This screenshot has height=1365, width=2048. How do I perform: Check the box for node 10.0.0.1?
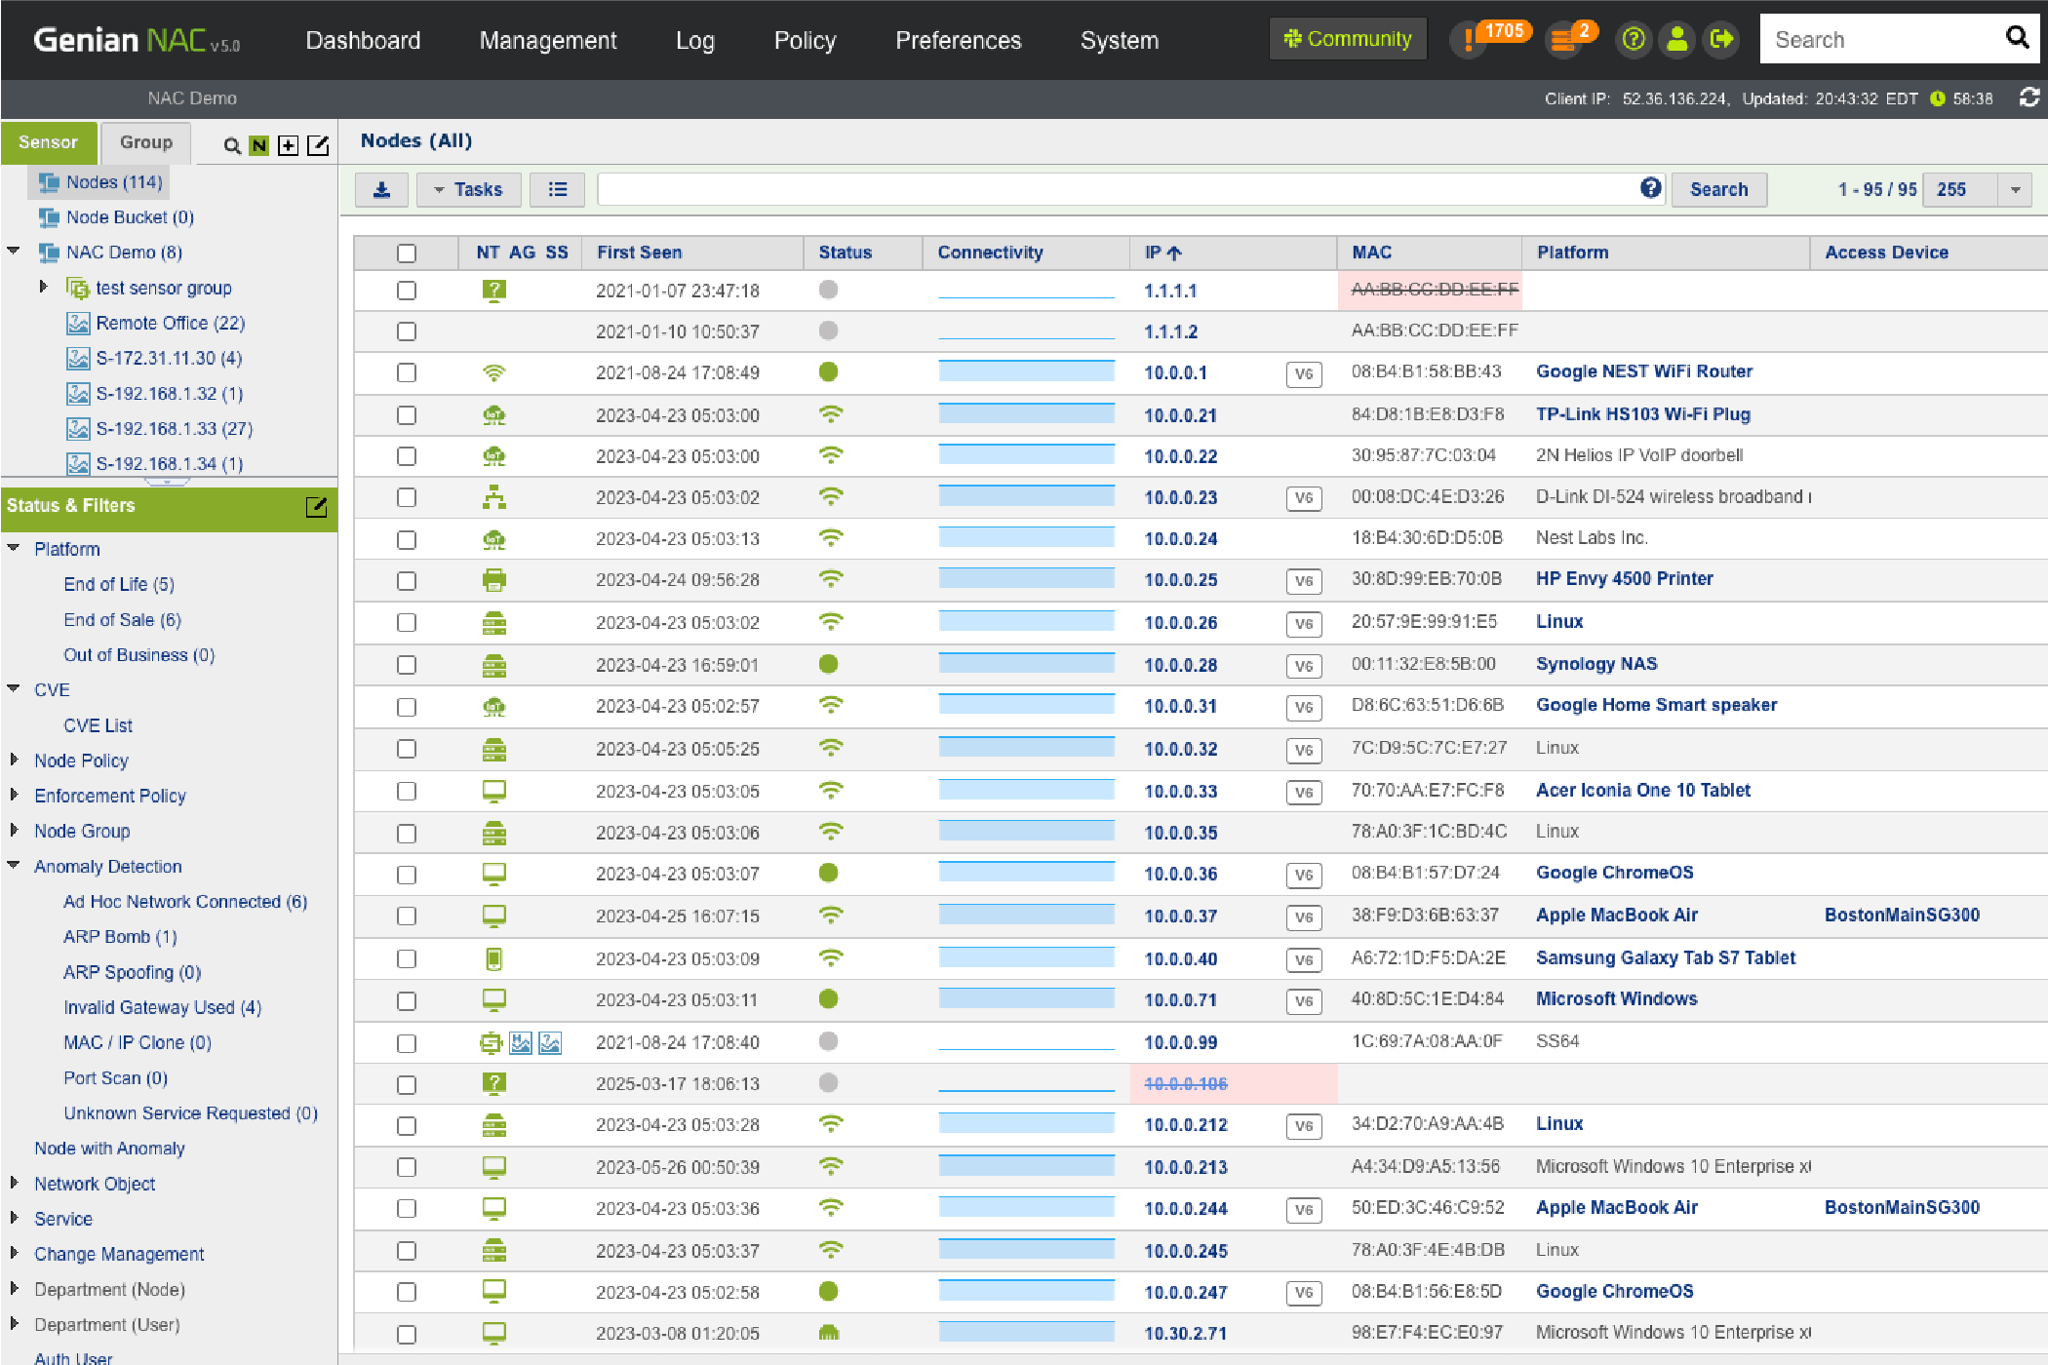point(407,372)
